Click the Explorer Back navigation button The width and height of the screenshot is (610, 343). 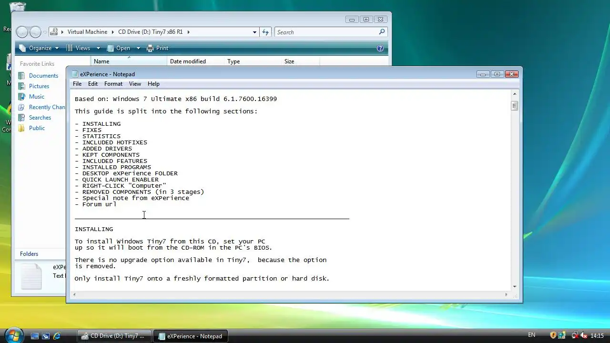(x=22, y=32)
